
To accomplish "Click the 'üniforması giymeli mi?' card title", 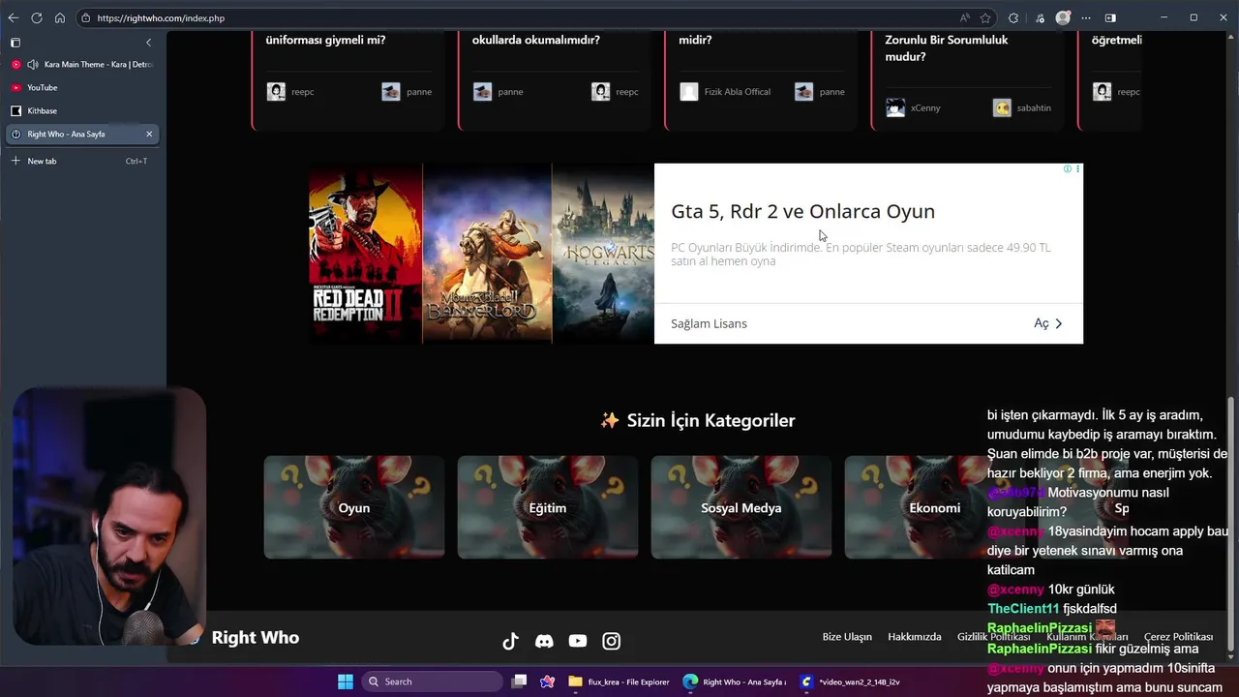I will tap(325, 40).
